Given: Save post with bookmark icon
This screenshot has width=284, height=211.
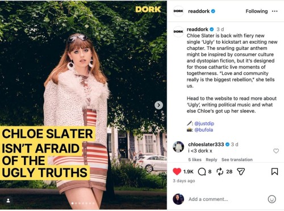Looking at the screenshot, I should pos(274,171).
